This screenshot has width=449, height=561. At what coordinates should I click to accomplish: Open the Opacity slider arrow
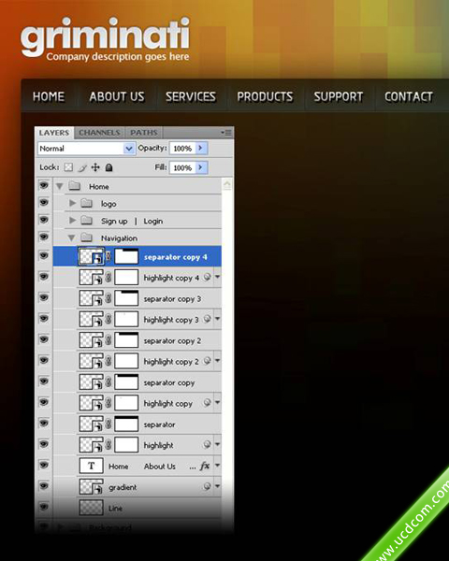click(201, 148)
